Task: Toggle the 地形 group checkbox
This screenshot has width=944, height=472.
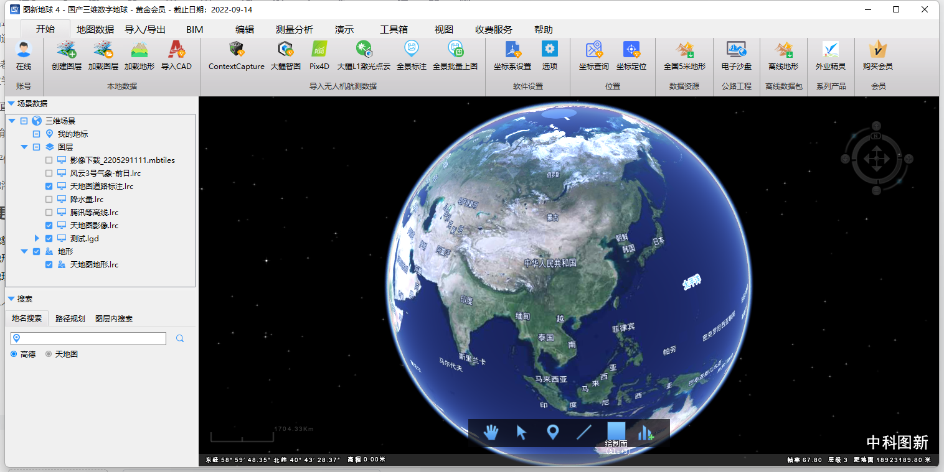Action: coord(36,252)
